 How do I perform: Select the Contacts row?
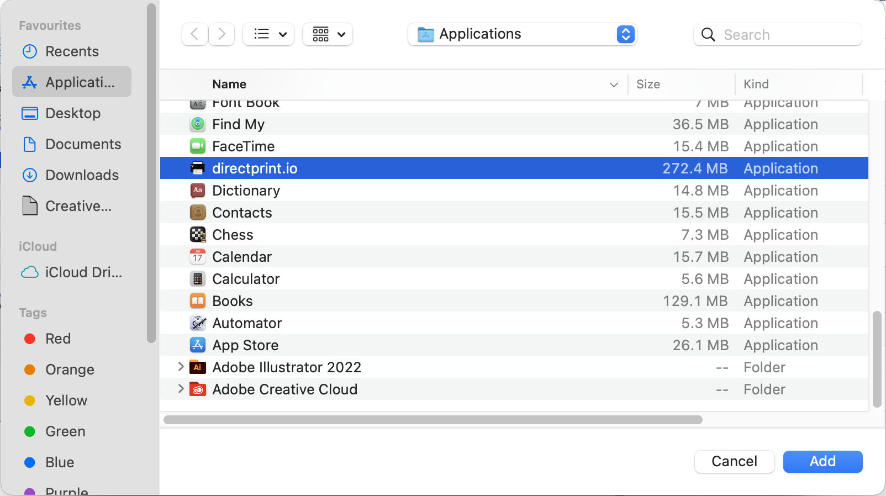514,213
